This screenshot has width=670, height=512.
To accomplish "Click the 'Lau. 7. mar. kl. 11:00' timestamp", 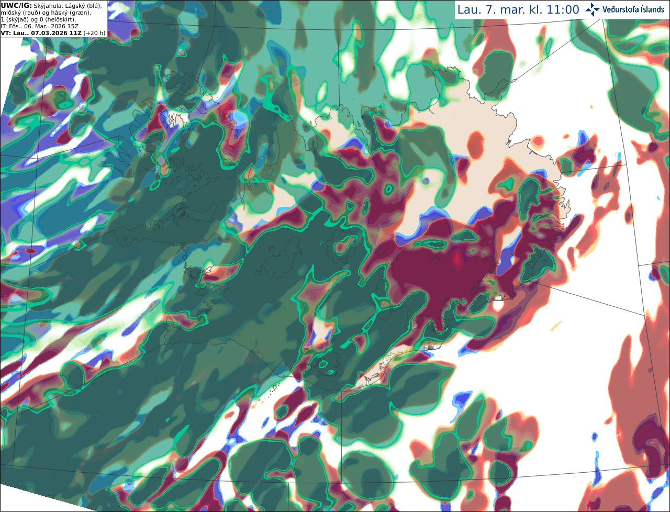I will (518, 9).
